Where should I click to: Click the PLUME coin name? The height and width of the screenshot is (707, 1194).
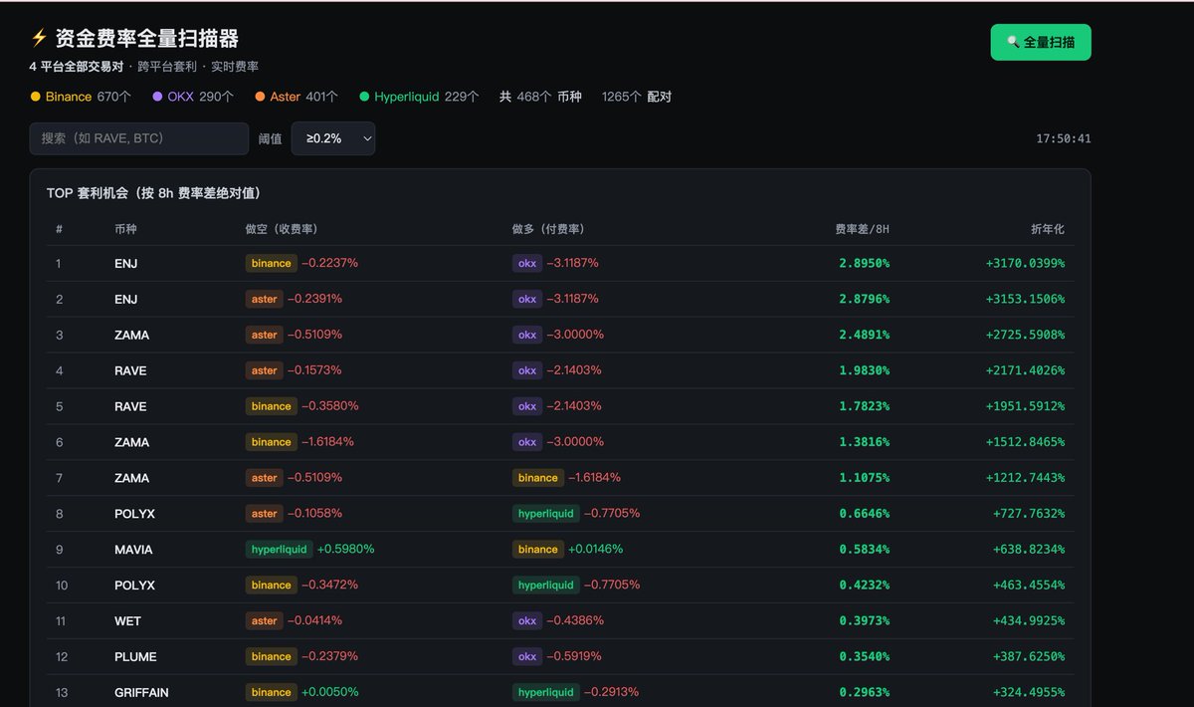pyautogui.click(x=135, y=657)
